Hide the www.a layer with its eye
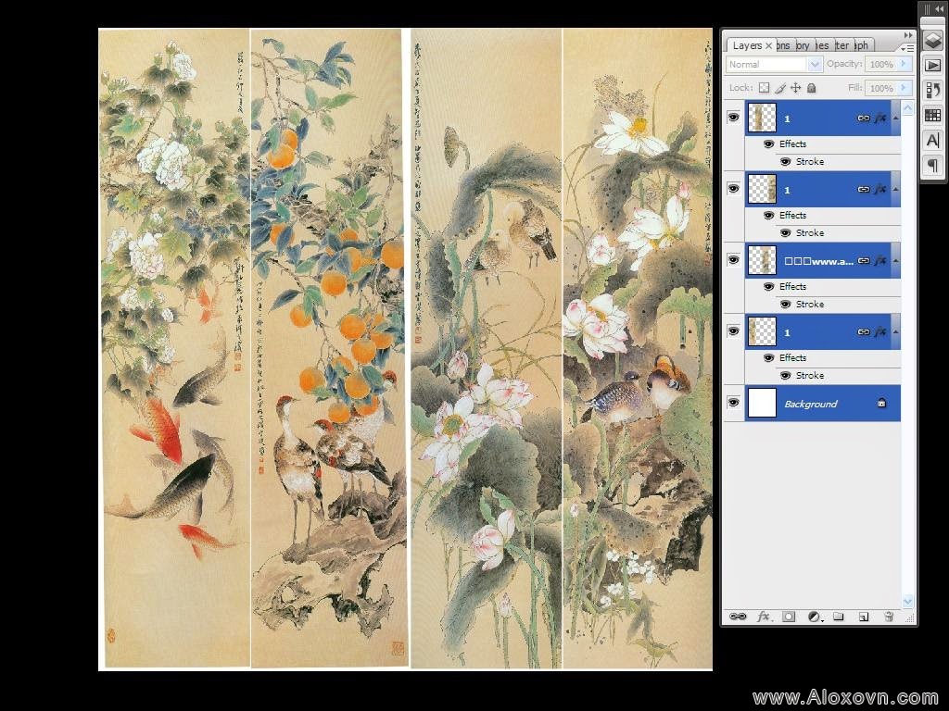The image size is (949, 711). (734, 260)
